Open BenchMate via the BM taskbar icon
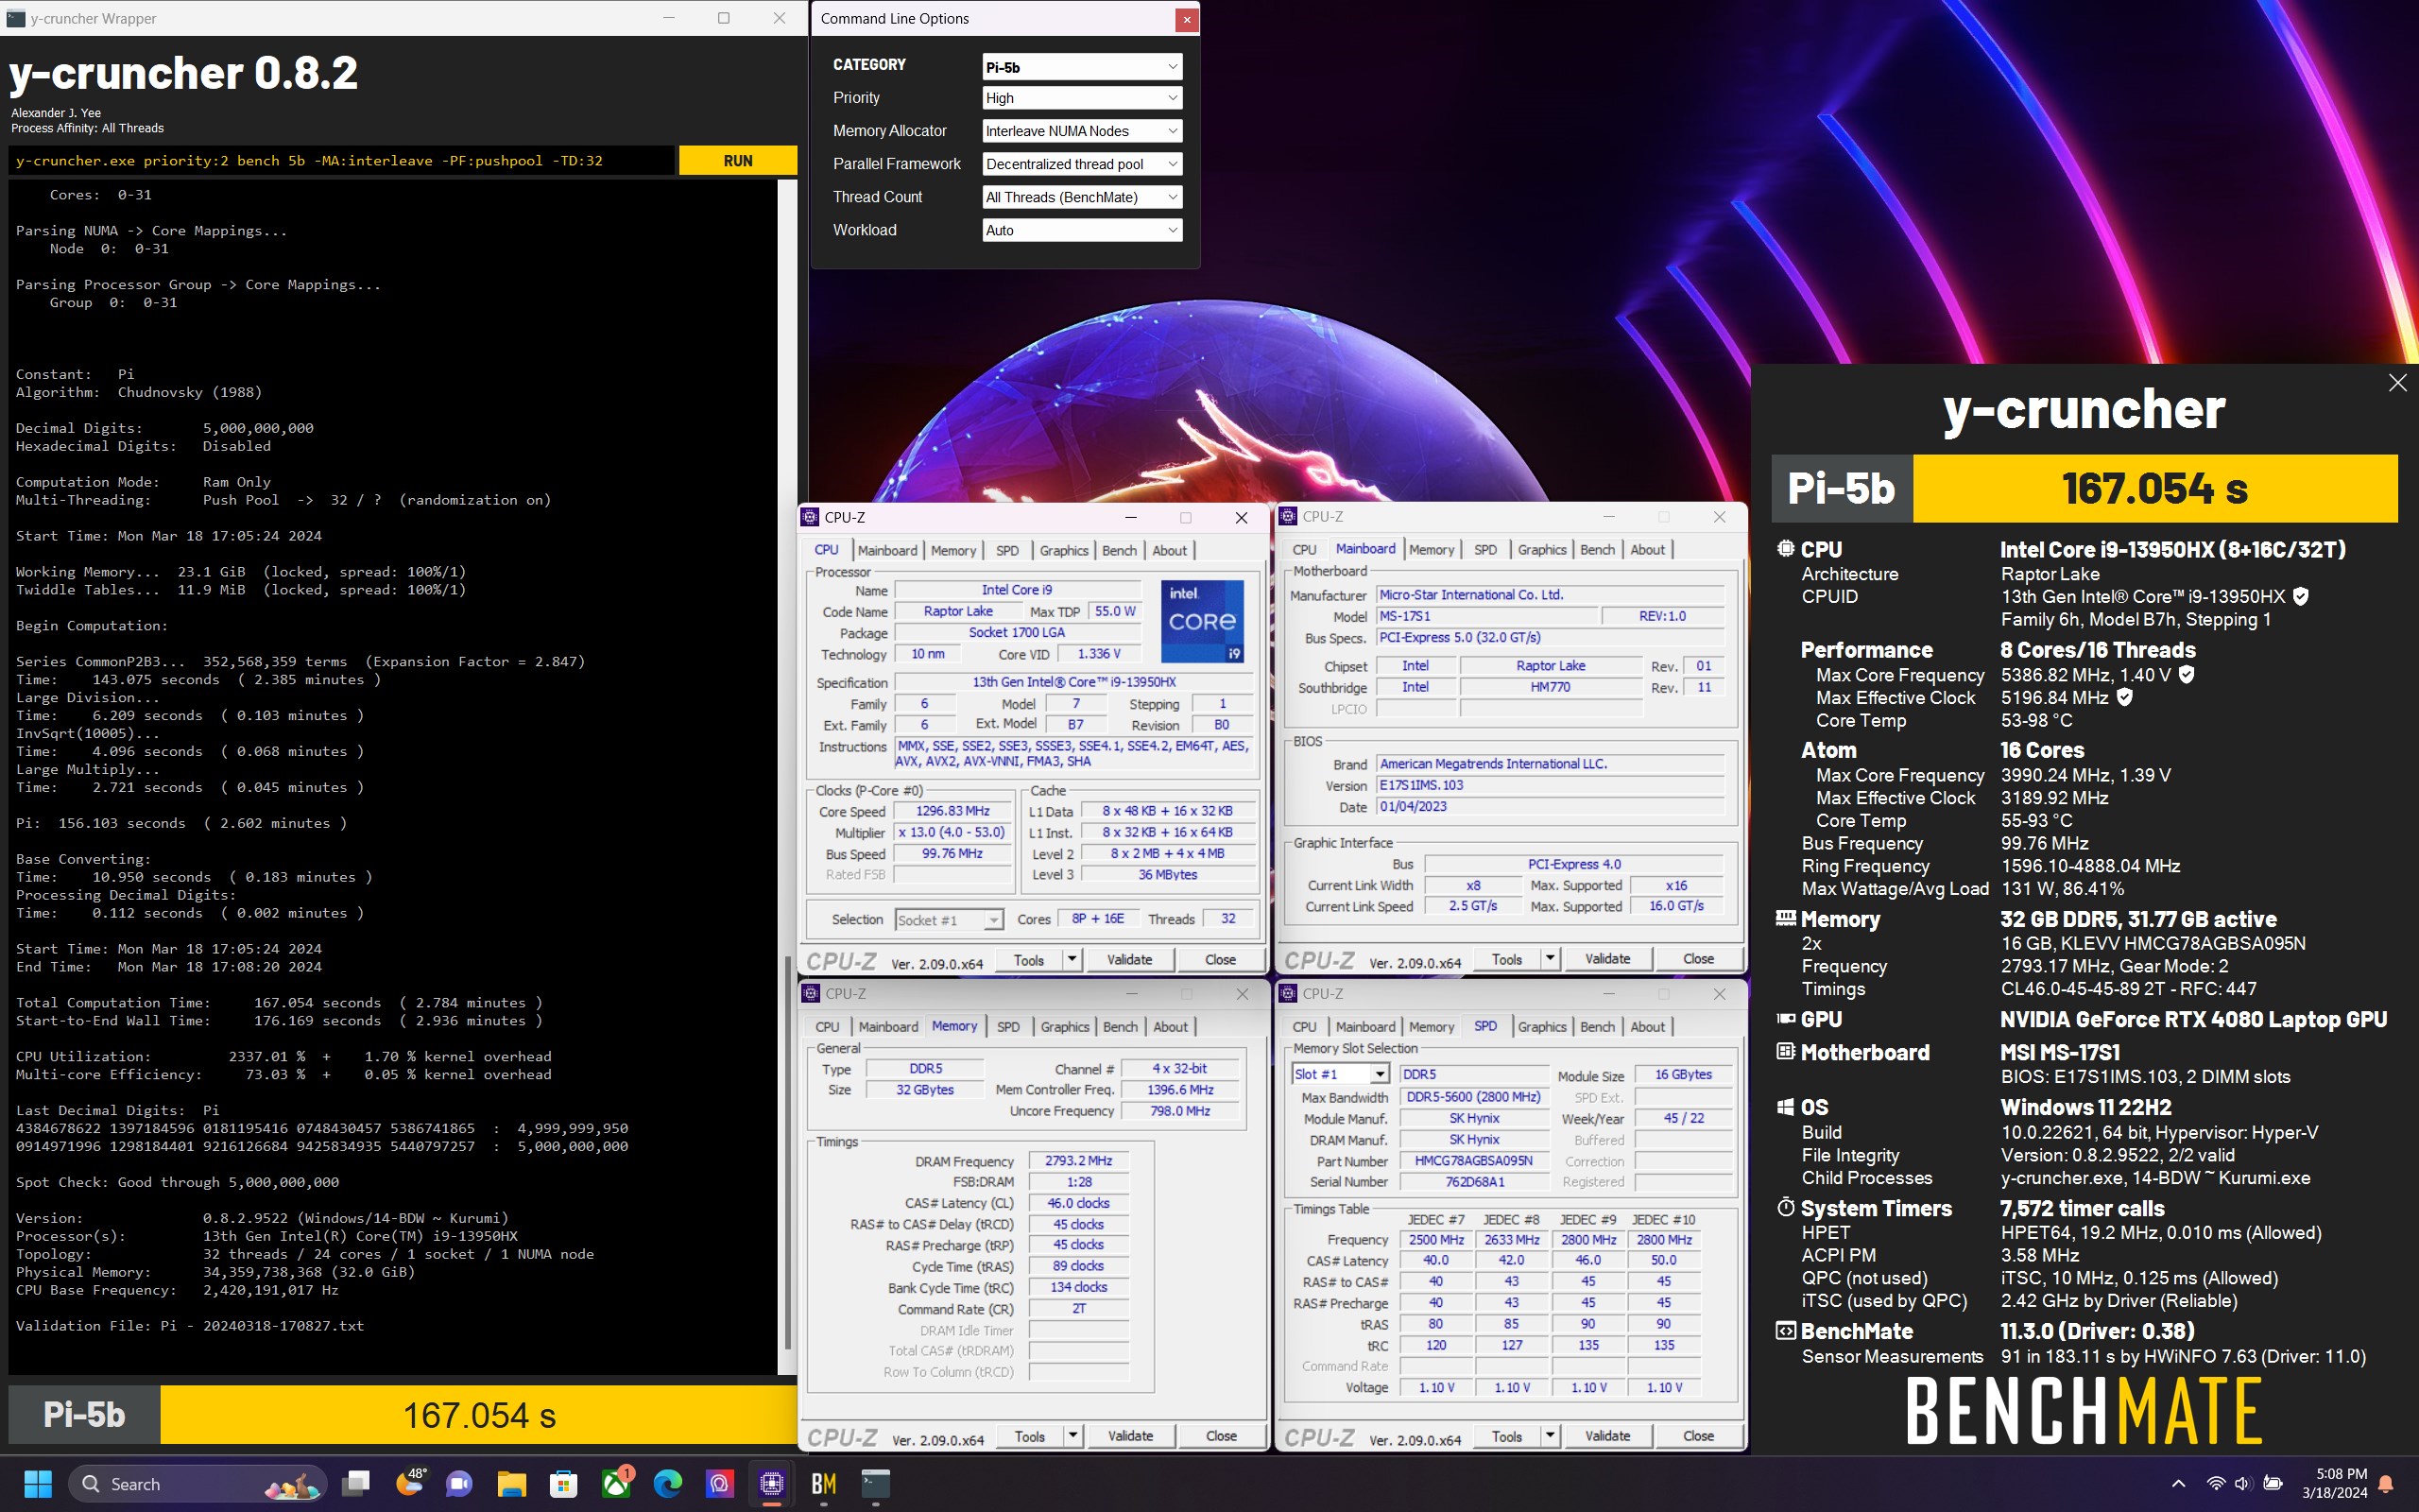The image size is (2419, 1512). point(824,1484)
